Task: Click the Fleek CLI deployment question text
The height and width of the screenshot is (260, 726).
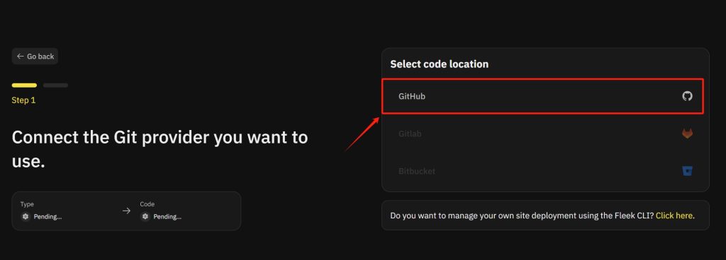Action: coord(522,215)
